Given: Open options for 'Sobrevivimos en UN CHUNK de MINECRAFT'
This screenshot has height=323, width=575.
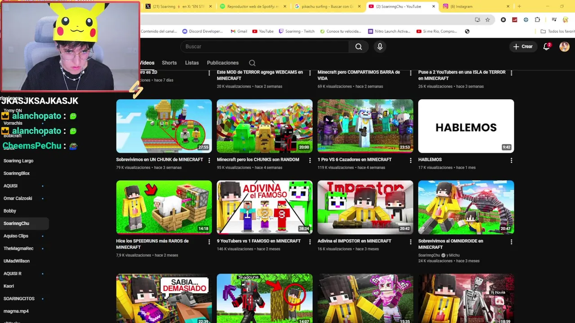Looking at the screenshot, I should (209, 160).
